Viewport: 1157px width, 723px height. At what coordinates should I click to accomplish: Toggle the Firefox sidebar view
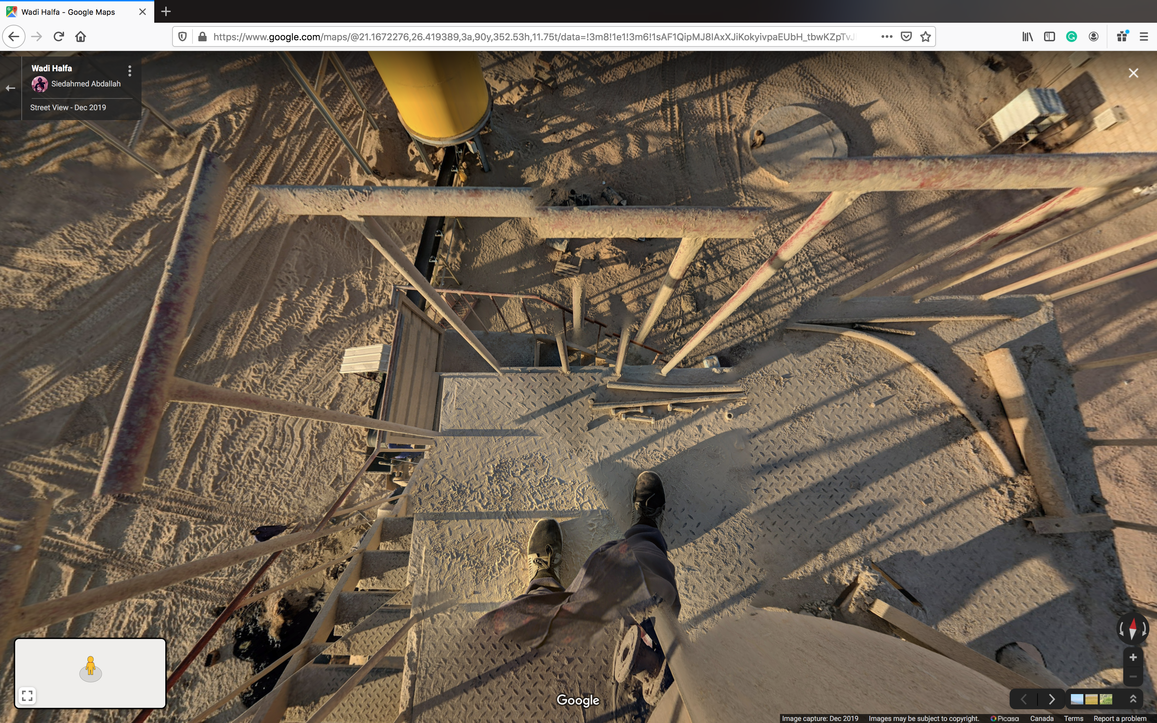pos(1050,37)
